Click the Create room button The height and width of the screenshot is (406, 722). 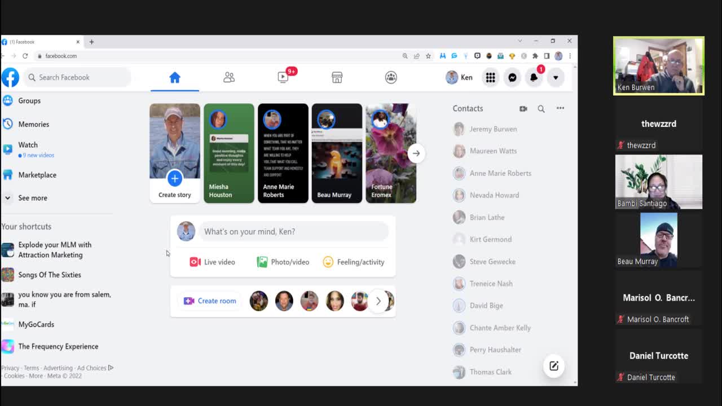coord(210,301)
